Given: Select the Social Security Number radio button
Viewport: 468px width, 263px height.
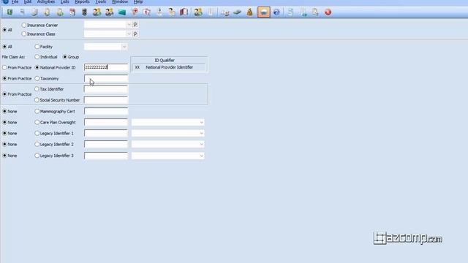Looking at the screenshot, I should pyautogui.click(x=37, y=100).
